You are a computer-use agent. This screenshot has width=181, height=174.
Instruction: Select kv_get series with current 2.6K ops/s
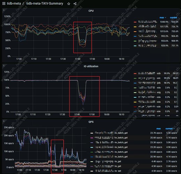108,166
